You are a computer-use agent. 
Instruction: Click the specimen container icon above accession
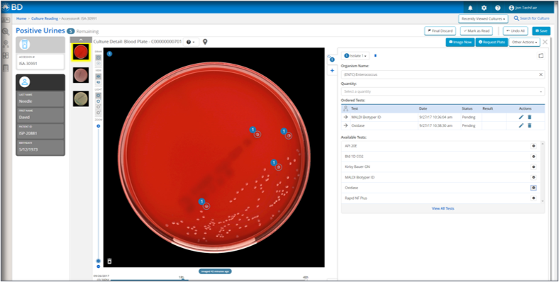pyautogui.click(x=25, y=44)
